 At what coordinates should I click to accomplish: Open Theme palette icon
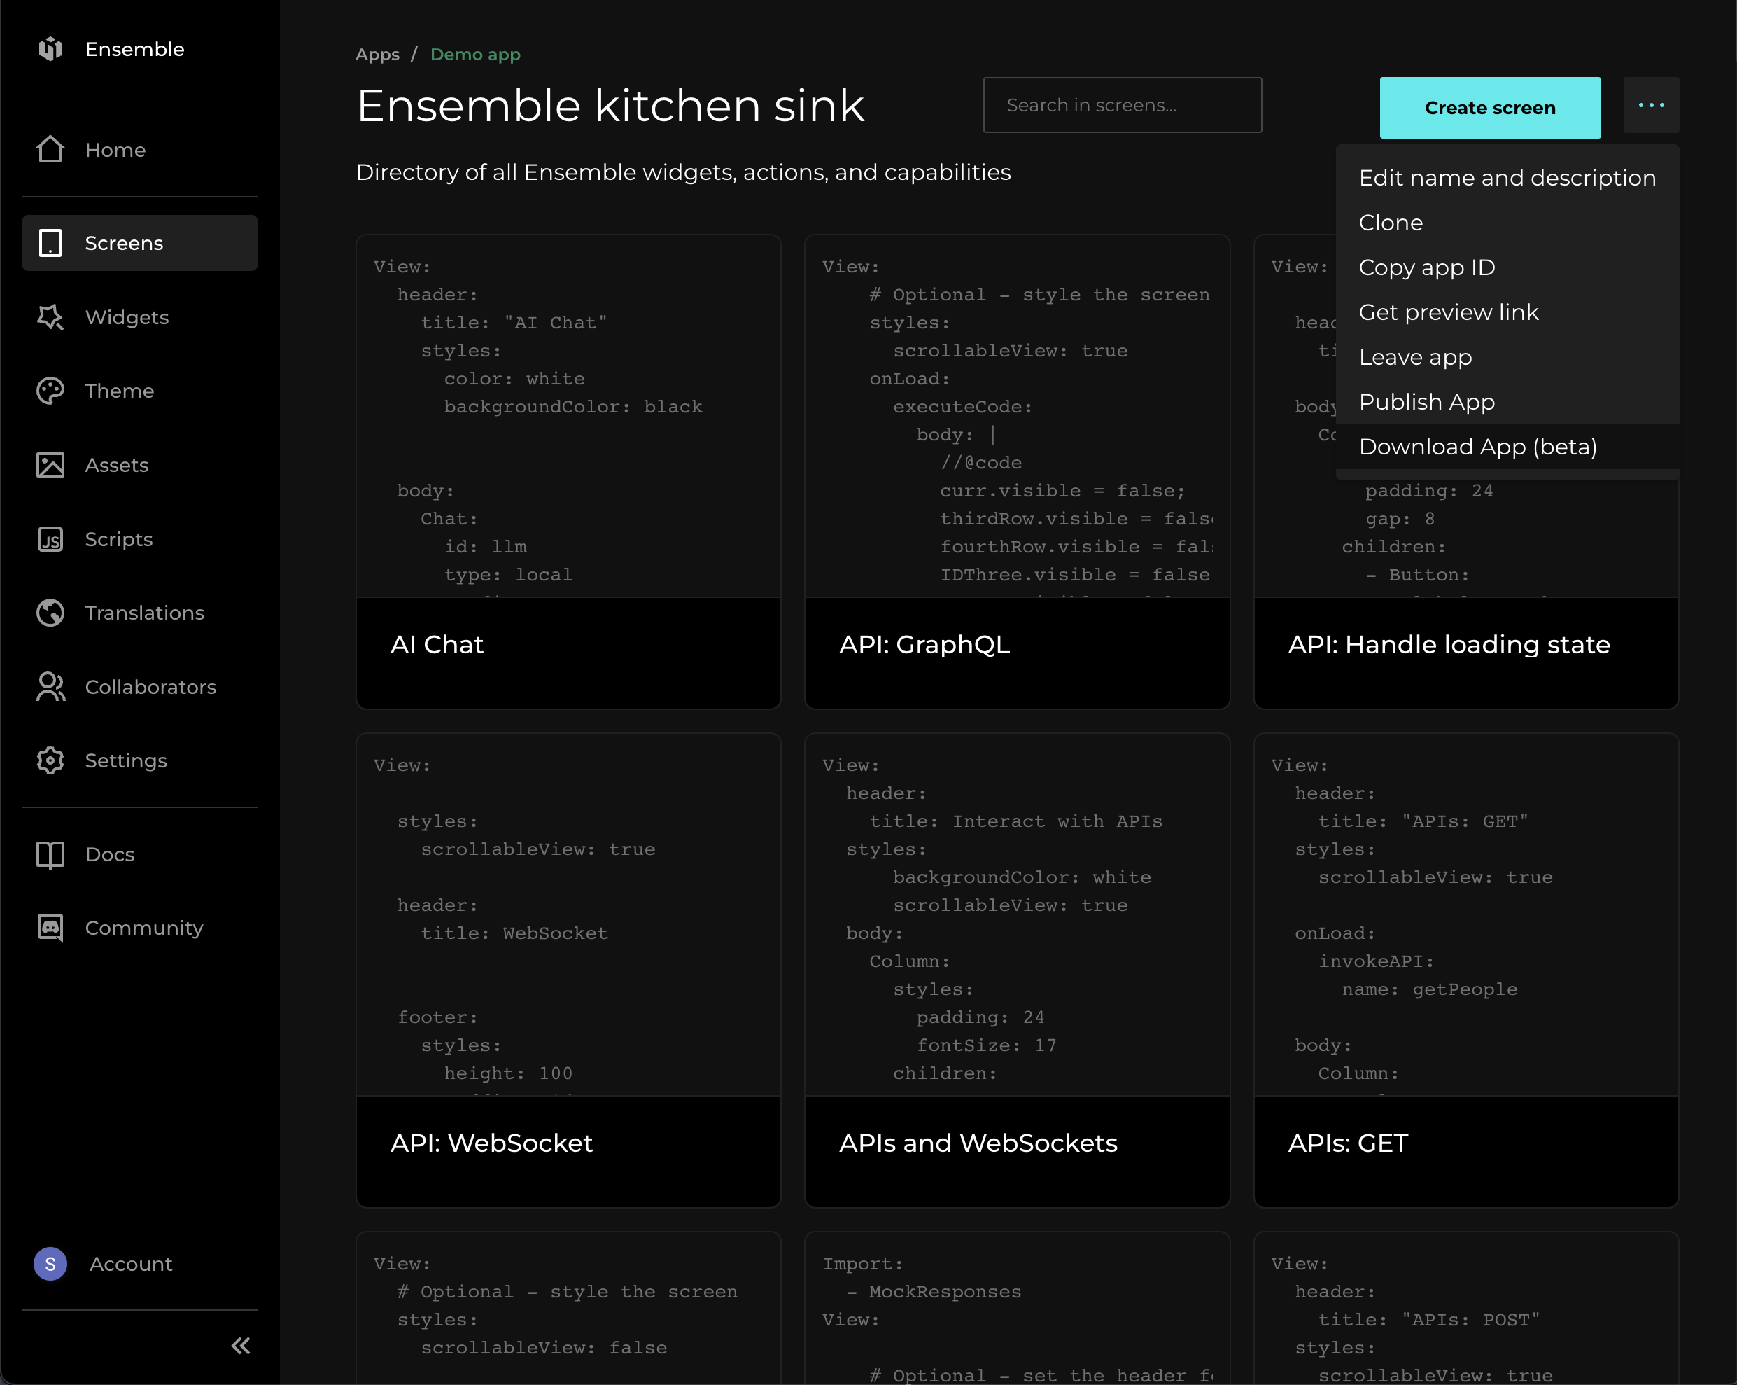coord(50,391)
